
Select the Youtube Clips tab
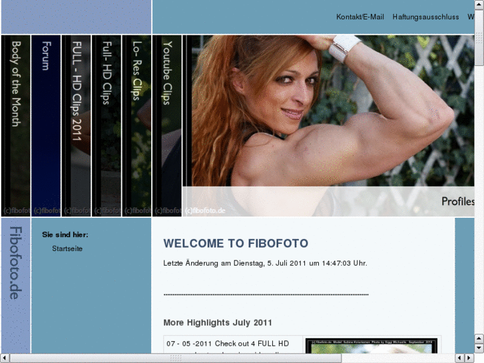click(167, 126)
